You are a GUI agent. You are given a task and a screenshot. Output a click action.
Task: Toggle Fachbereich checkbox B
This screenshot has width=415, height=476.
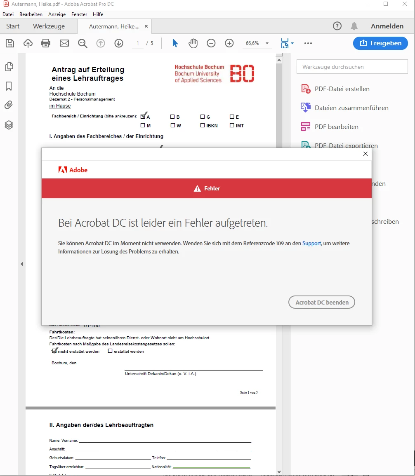point(172,117)
